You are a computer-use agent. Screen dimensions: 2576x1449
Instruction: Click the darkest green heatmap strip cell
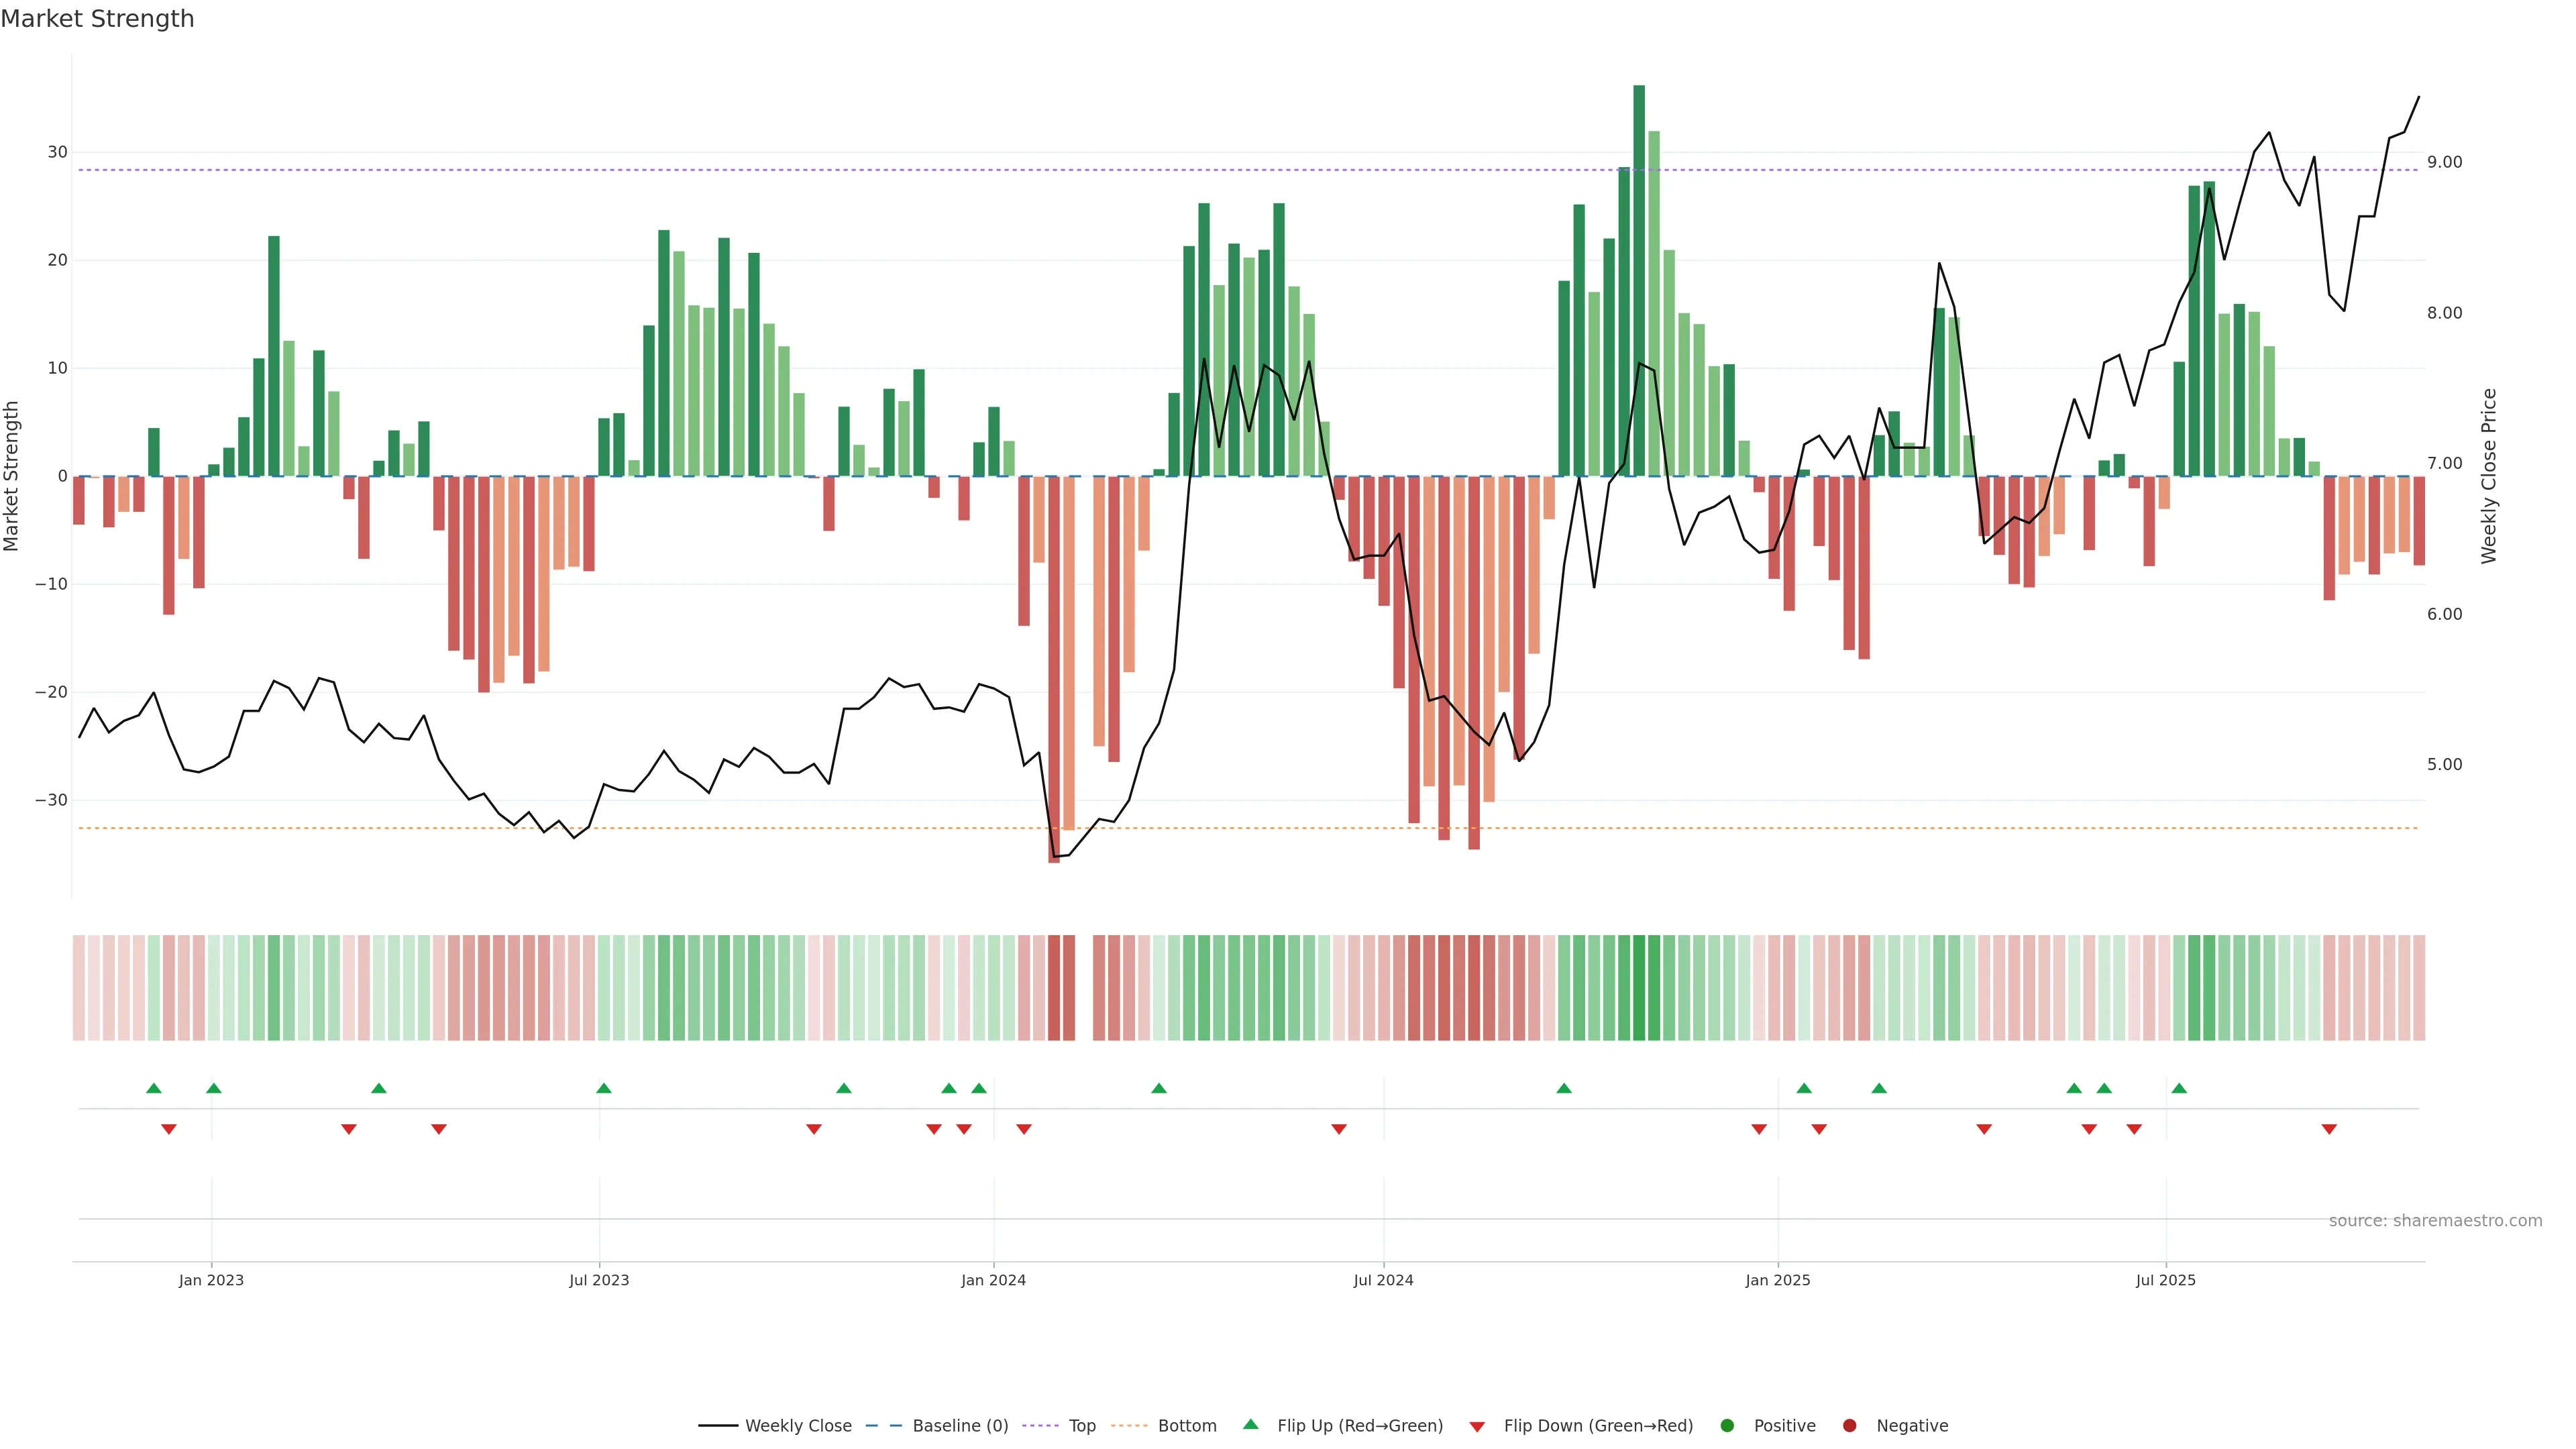pos(1639,988)
